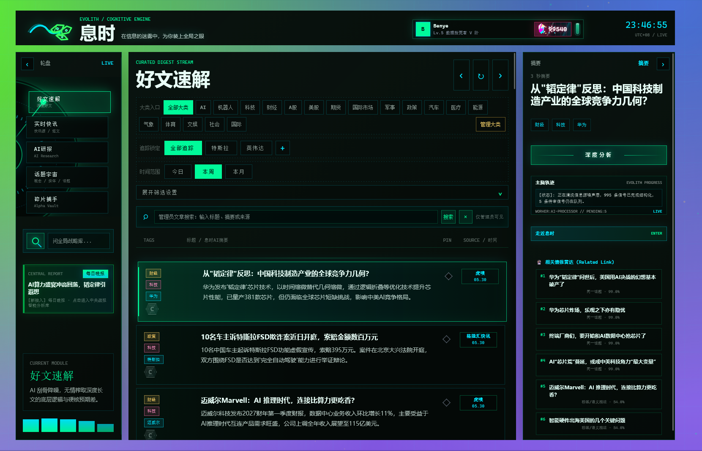
Task: Click the B avatar for user Benye
Action: [x=423, y=29]
